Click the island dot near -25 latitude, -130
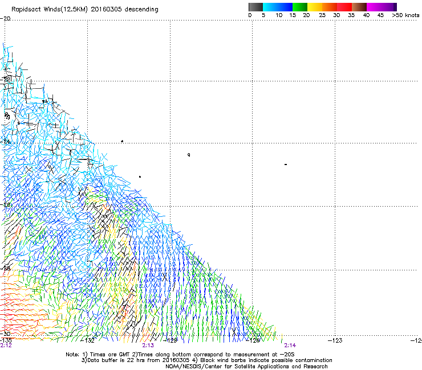Viewport: 422px width, 370px height. pyautogui.click(x=140, y=176)
